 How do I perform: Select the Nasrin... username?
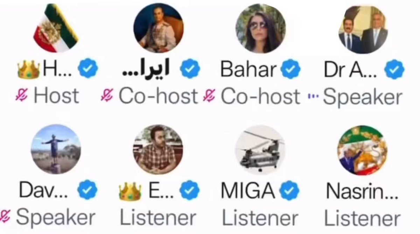tap(362, 191)
